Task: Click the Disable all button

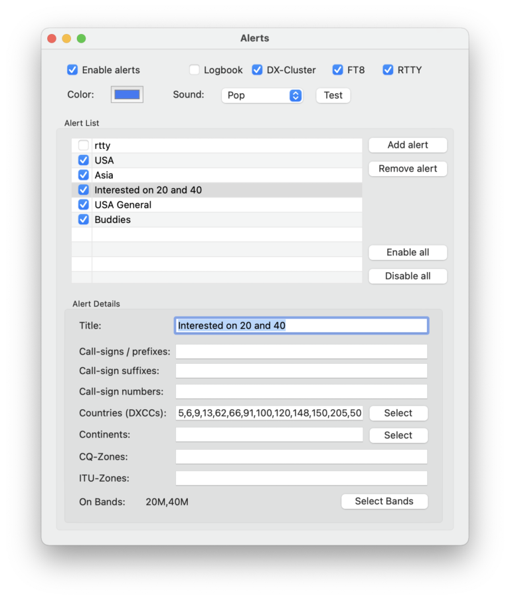Action: (408, 276)
